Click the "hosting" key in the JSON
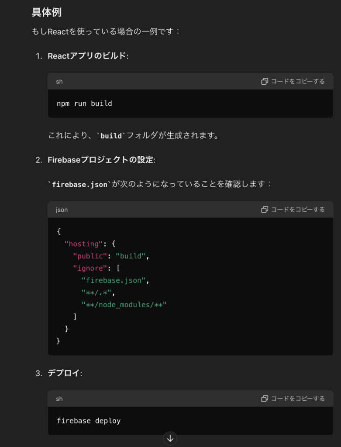 [x=83, y=244]
